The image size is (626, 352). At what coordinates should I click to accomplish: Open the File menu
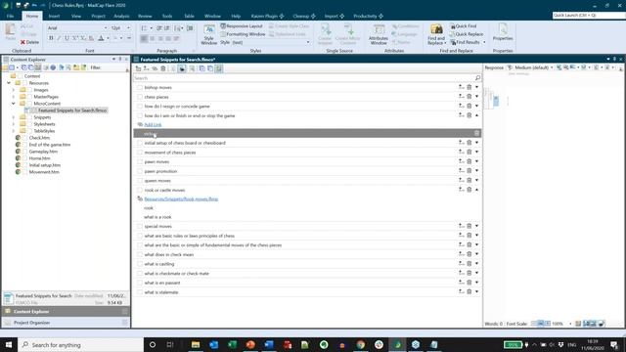(11, 16)
